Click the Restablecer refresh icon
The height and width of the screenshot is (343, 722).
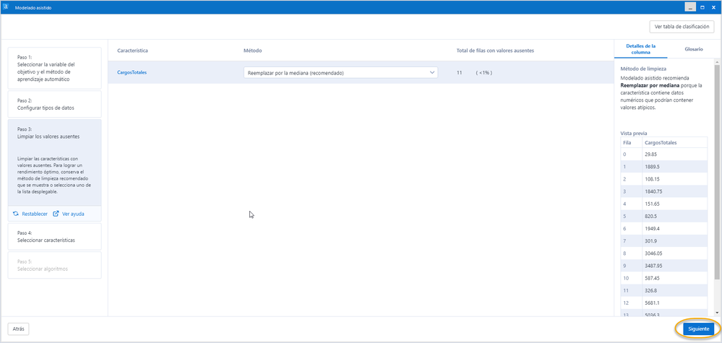point(16,214)
